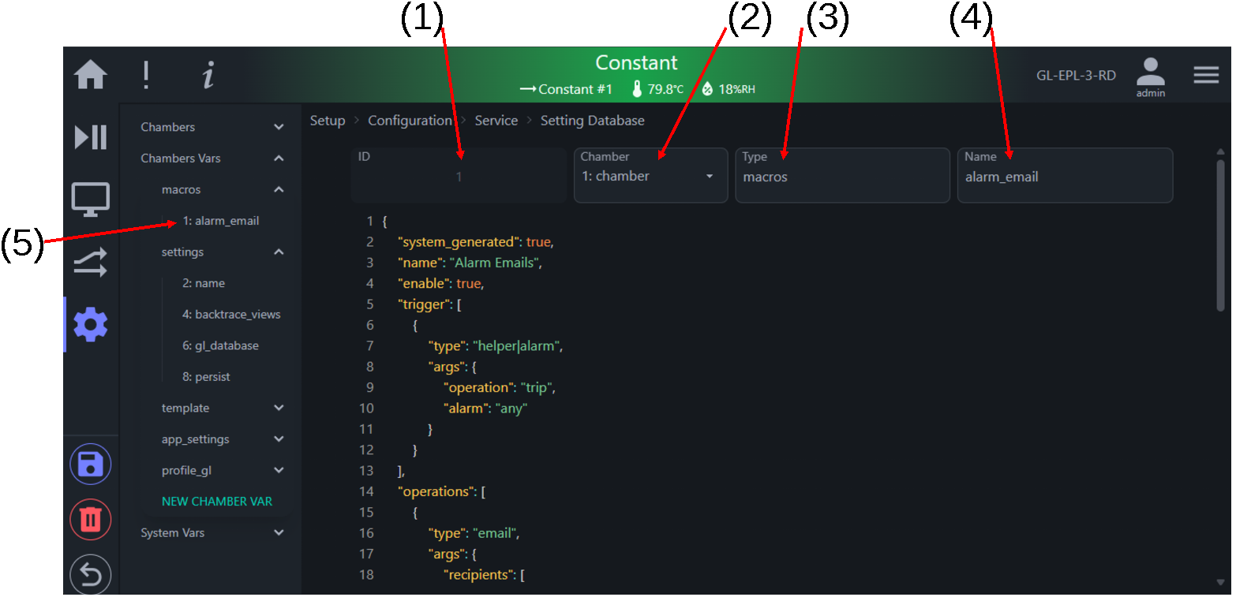
Task: Click the Type input field
Action: pos(842,175)
